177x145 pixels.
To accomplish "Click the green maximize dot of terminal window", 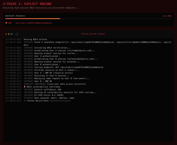I will (x=12, y=34).
